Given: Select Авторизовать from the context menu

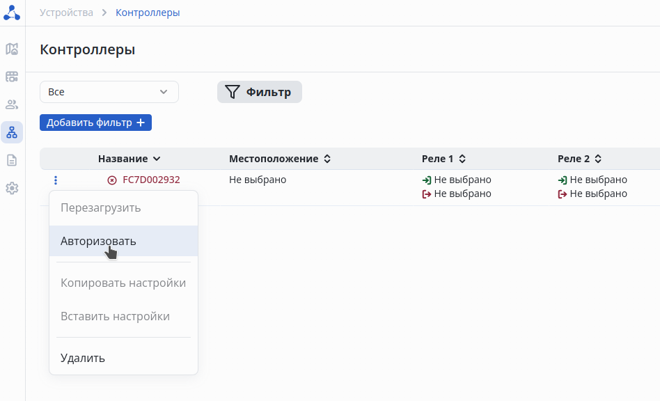Looking at the screenshot, I should point(98,242).
